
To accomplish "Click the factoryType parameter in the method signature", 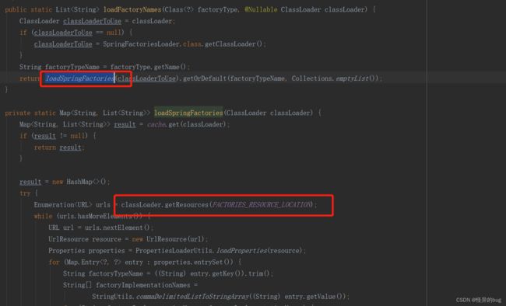I will click(x=218, y=9).
